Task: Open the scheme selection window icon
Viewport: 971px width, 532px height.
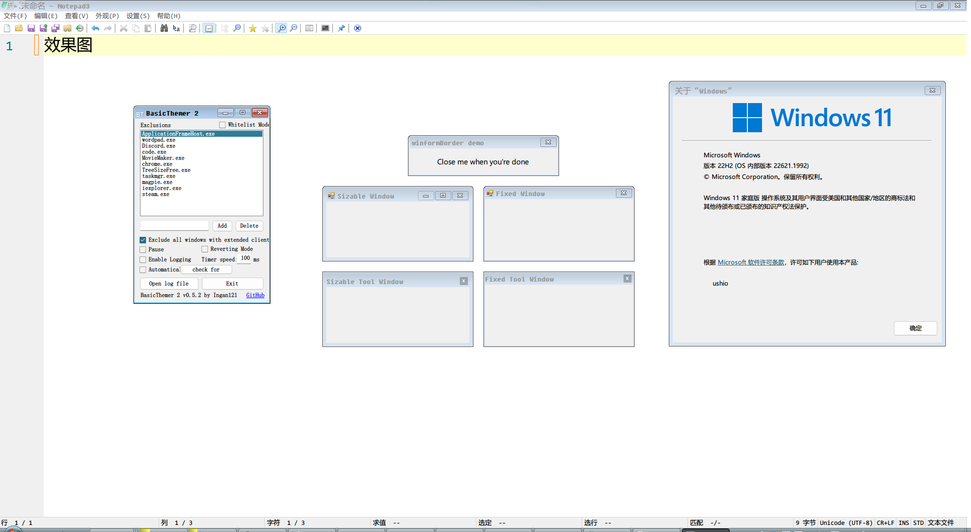Action: coord(309,28)
